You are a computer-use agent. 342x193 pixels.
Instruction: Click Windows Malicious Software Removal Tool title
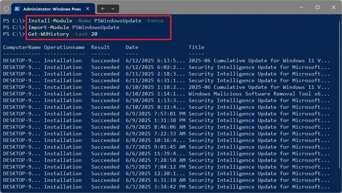(x=259, y=94)
